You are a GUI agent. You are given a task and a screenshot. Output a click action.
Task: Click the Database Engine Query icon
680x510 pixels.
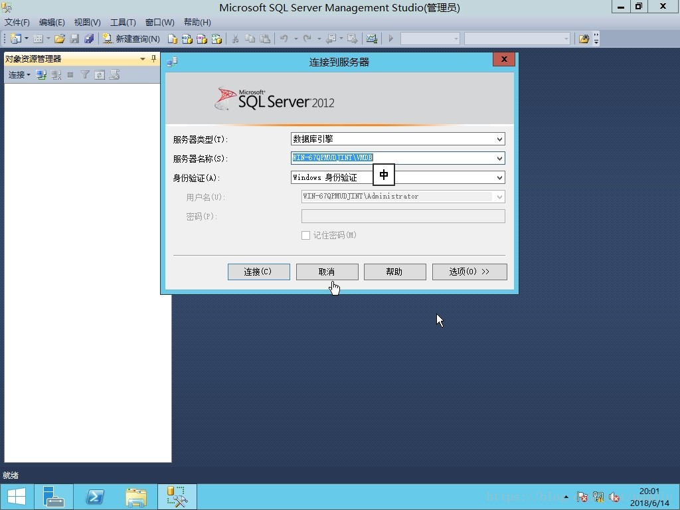pos(172,39)
